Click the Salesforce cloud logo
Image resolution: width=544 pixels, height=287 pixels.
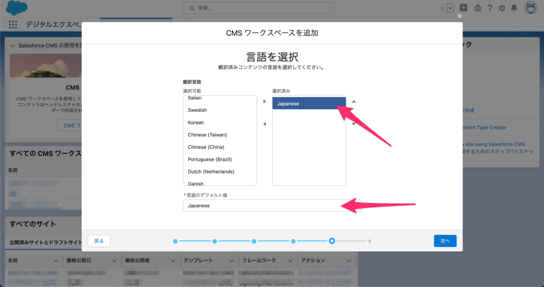click(16, 7)
